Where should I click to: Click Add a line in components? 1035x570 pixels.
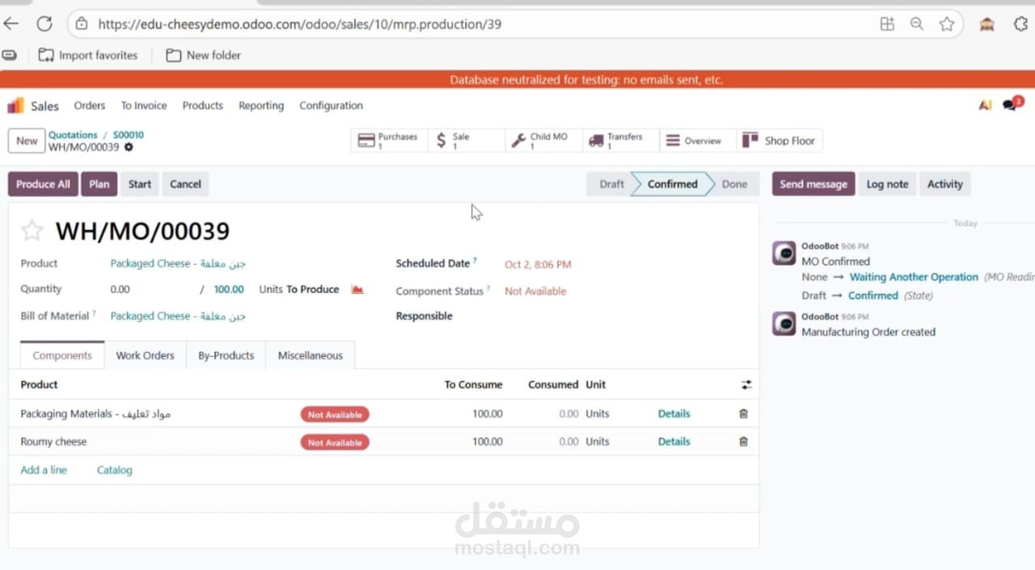pyautogui.click(x=44, y=470)
